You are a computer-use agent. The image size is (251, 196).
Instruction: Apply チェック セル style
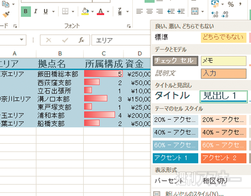coord(175,61)
